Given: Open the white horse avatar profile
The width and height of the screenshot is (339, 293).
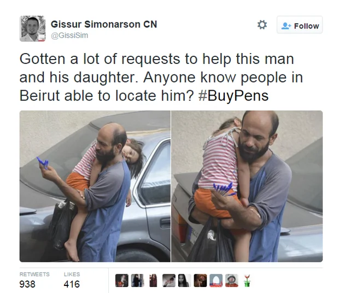Looking at the screenshot, I should 122,280.
